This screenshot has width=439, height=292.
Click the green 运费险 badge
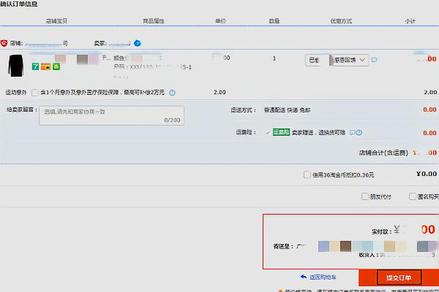[281, 132]
